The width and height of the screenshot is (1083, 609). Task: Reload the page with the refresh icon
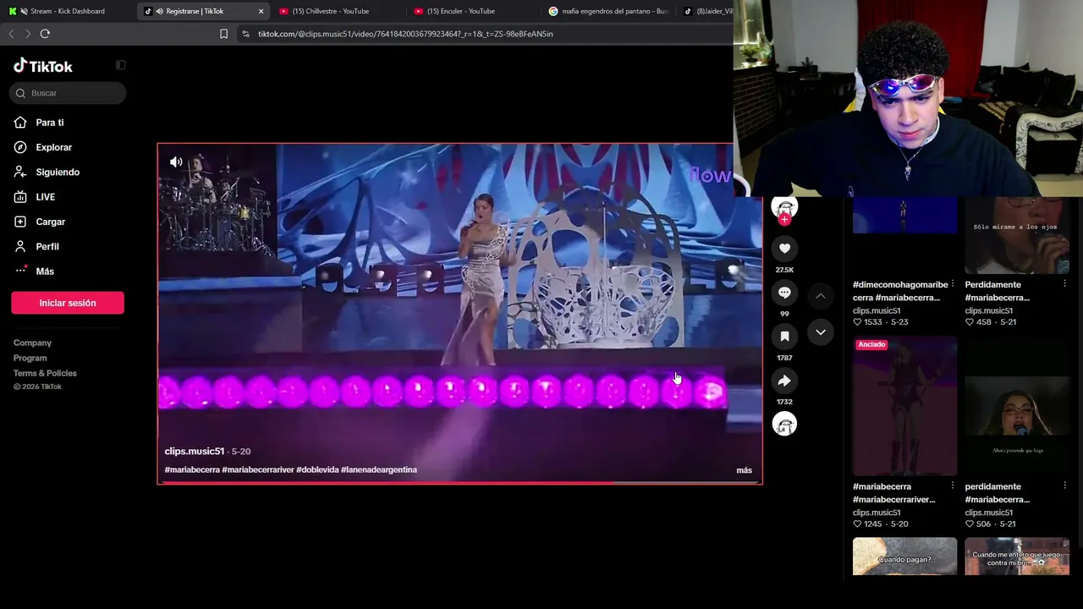[x=45, y=34]
